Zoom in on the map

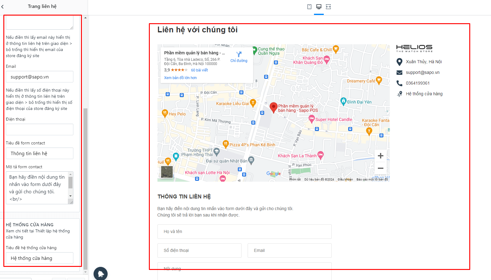pos(381,156)
